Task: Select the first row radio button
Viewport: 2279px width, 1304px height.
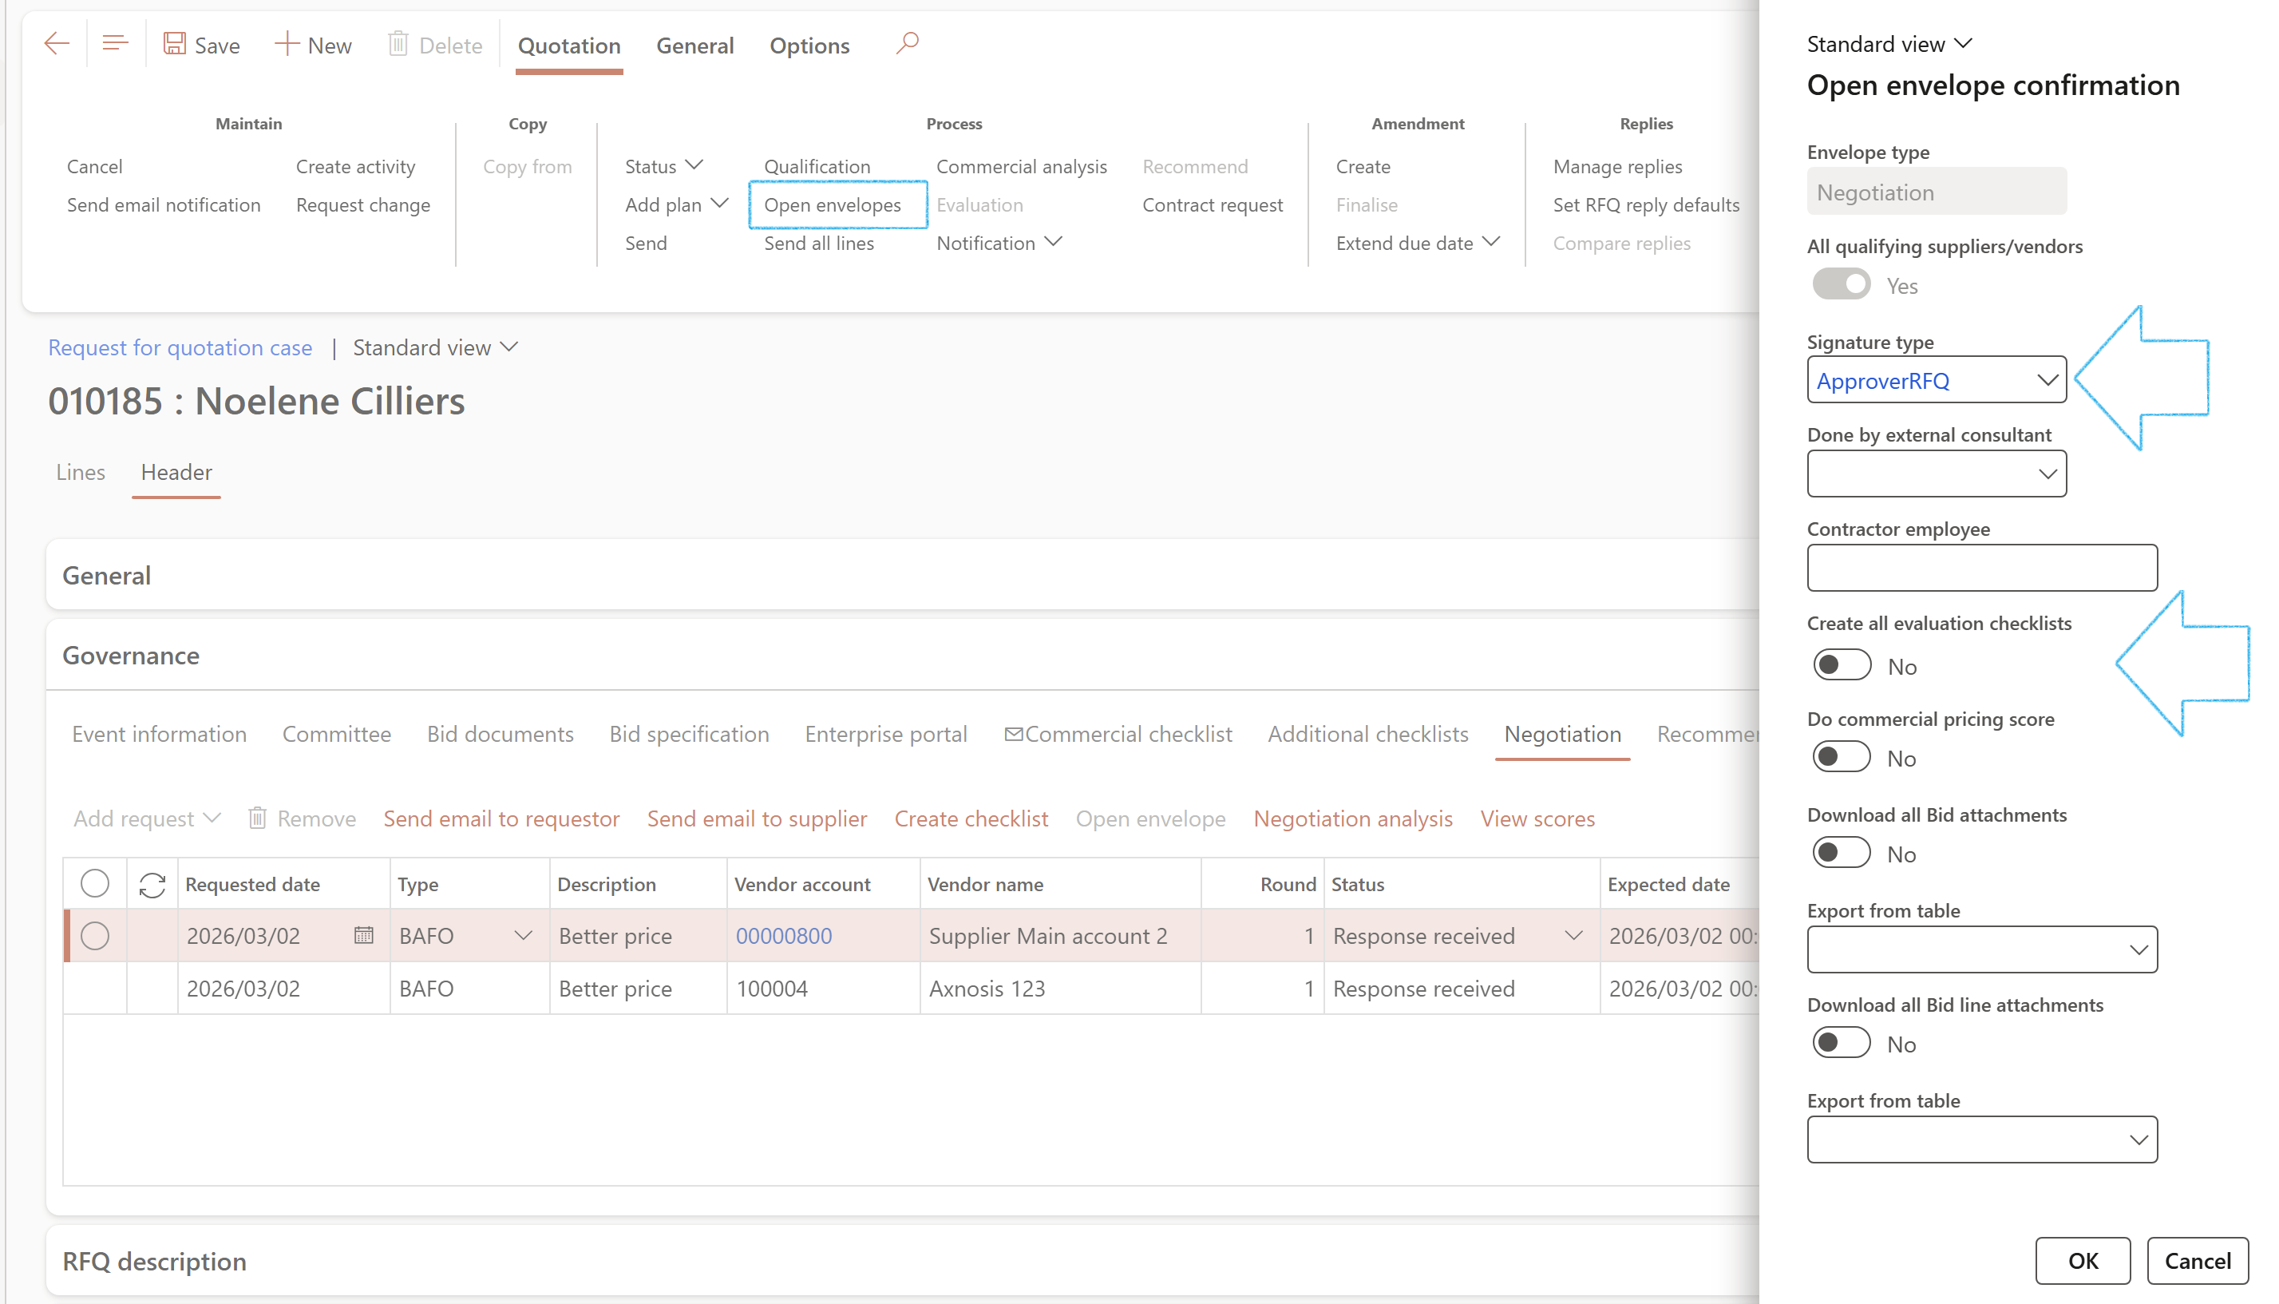Action: [95, 936]
